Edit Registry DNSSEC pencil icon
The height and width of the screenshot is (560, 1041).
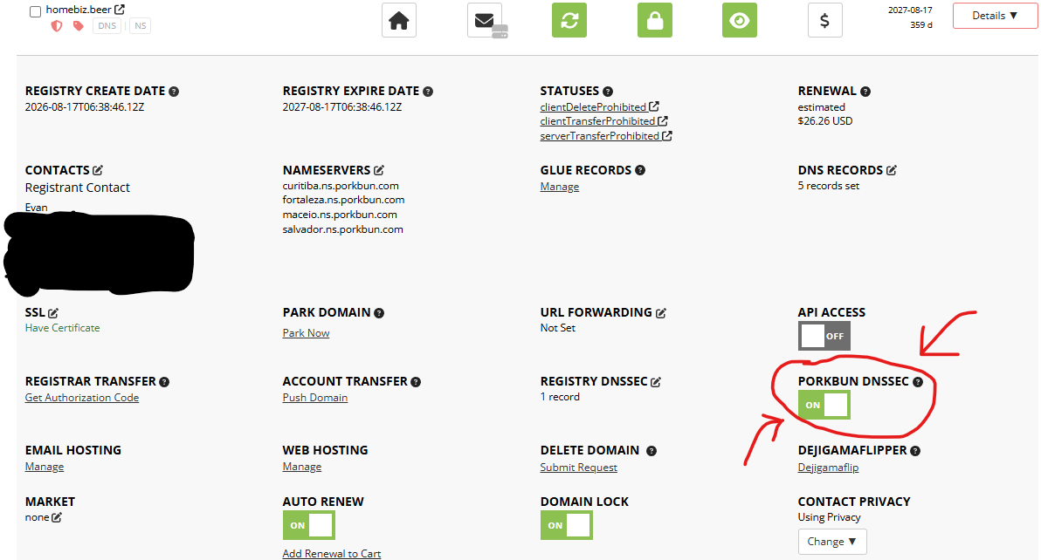[x=656, y=382]
